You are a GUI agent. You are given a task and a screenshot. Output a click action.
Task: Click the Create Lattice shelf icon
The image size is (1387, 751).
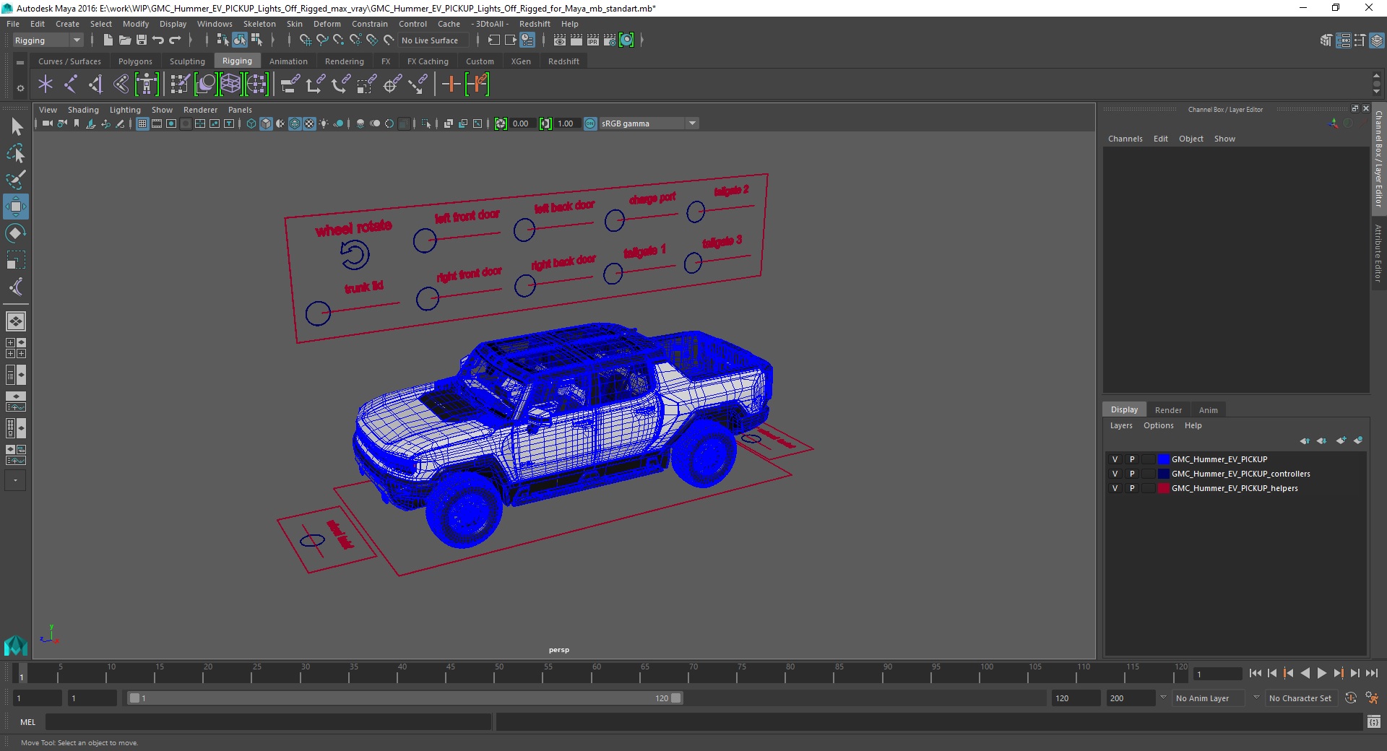point(230,84)
